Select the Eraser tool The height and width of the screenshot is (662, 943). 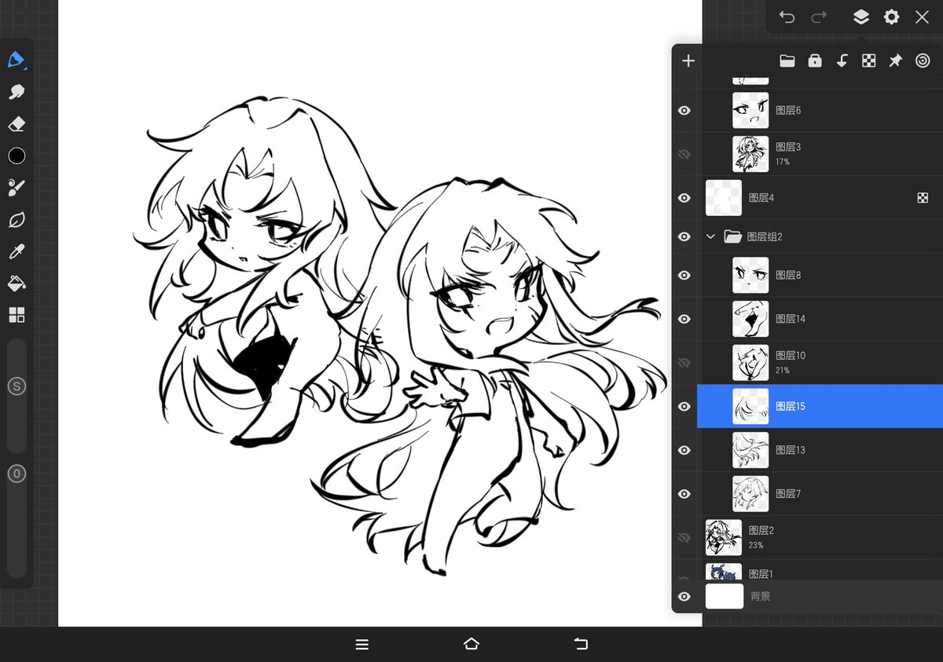coord(17,124)
